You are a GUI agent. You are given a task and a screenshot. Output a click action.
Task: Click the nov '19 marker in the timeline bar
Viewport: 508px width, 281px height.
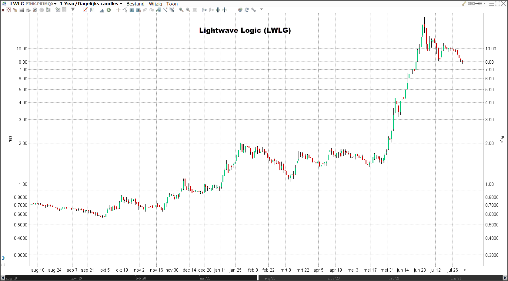[76, 278]
